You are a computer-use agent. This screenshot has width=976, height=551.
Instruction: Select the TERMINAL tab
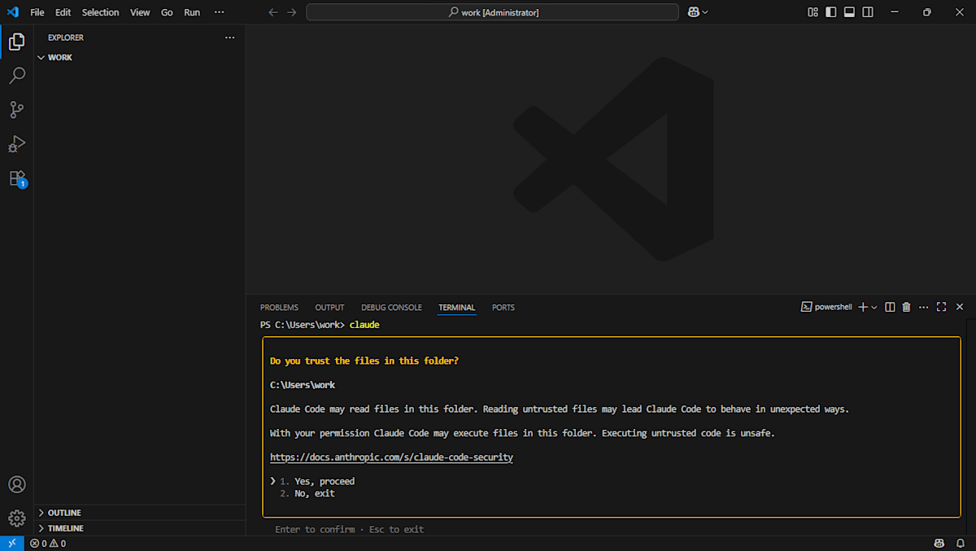coord(456,308)
